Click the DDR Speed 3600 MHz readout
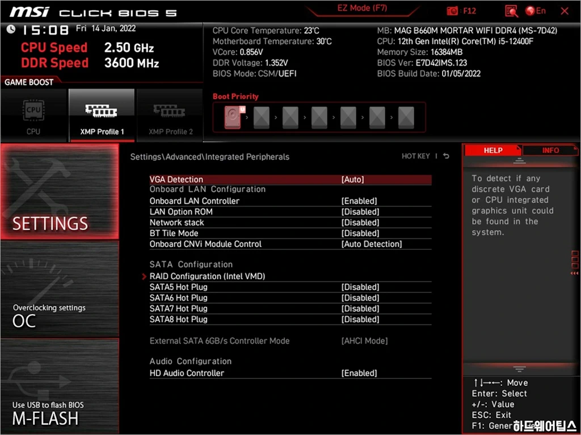The width and height of the screenshot is (581, 435). tap(90, 63)
